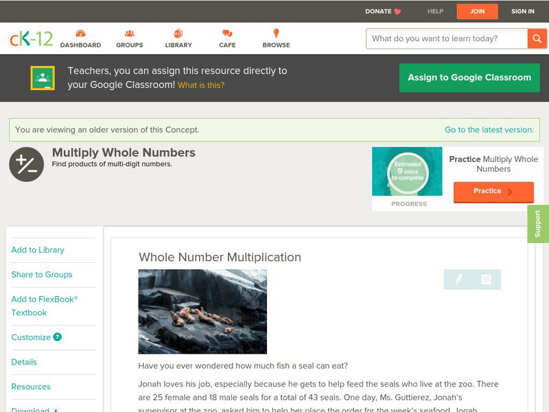
Task: Click the seals on rocks photo
Action: click(202, 312)
